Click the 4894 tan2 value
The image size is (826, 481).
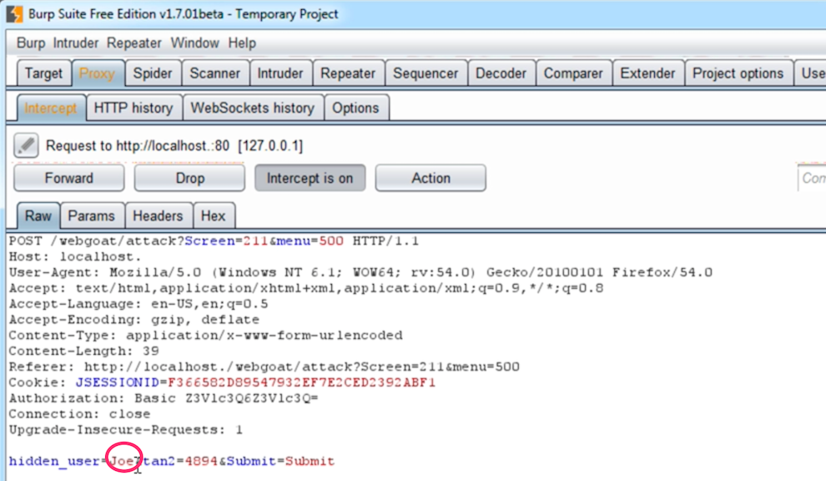point(201,462)
